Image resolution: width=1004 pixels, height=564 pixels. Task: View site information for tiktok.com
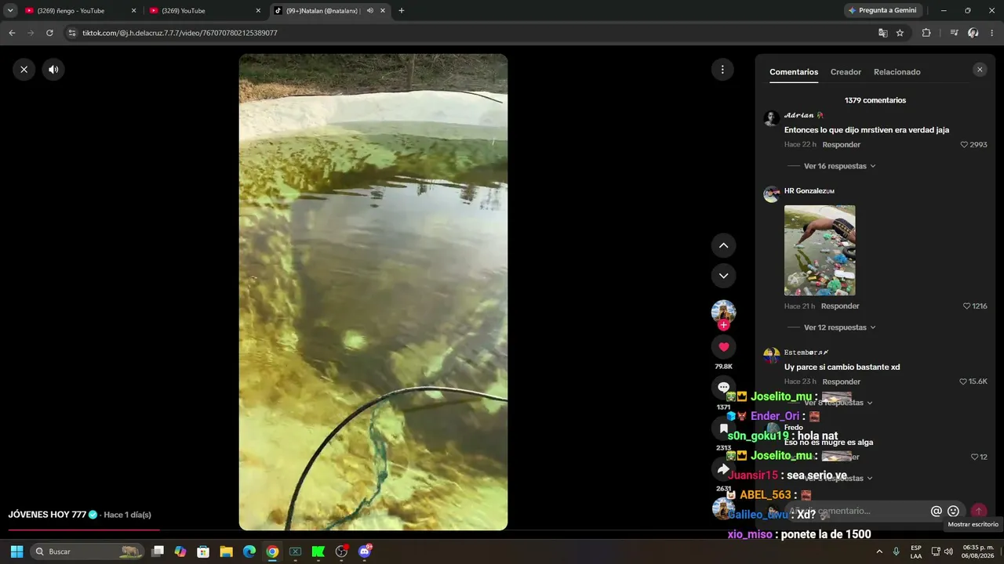pos(72,33)
